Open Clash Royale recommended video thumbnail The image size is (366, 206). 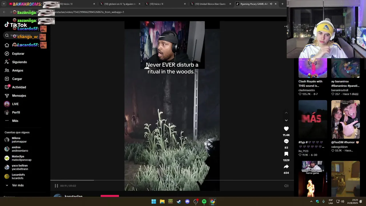click(x=313, y=68)
